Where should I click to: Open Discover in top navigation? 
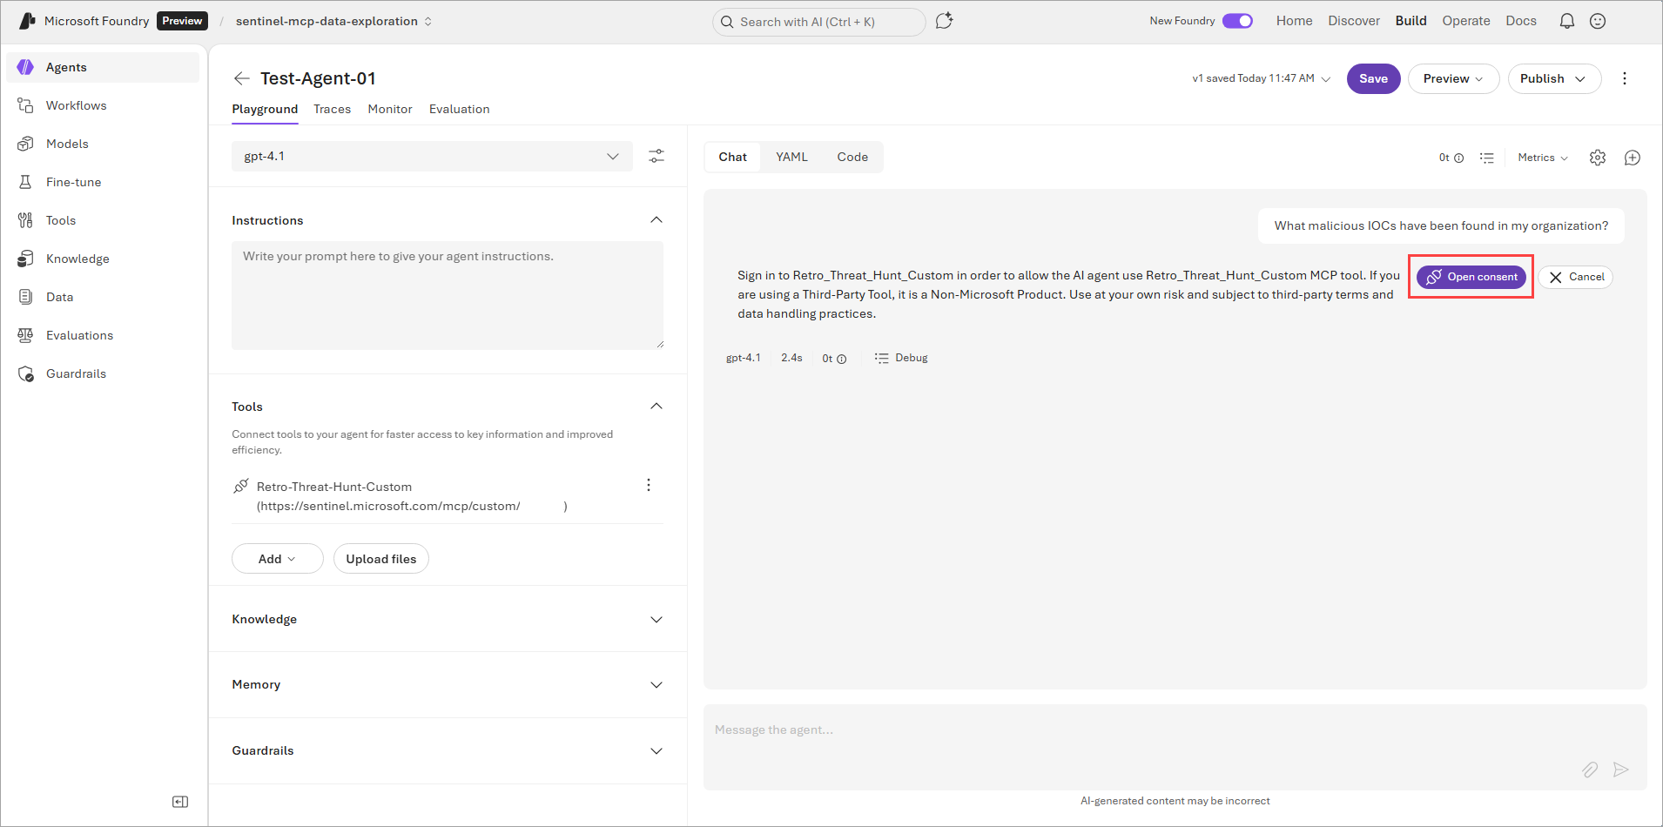pyautogui.click(x=1354, y=21)
